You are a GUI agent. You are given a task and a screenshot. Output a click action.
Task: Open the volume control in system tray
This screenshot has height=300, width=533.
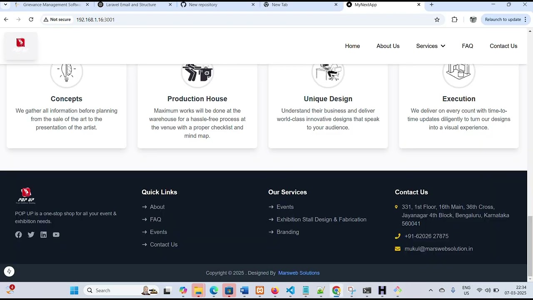[x=488, y=290]
